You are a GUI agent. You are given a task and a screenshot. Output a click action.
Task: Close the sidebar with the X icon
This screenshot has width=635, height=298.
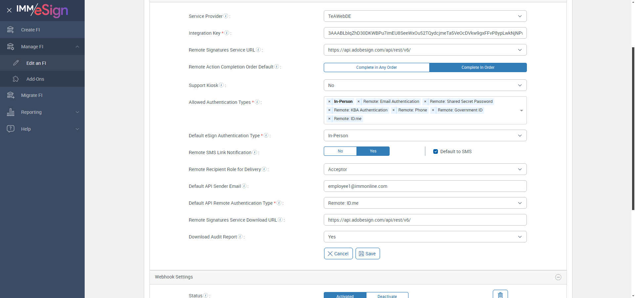click(x=9, y=10)
